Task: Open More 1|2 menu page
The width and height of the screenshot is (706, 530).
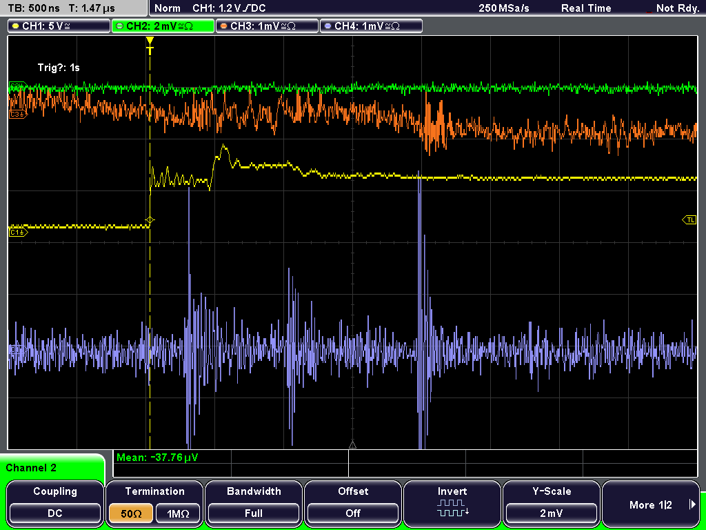Action: click(651, 503)
